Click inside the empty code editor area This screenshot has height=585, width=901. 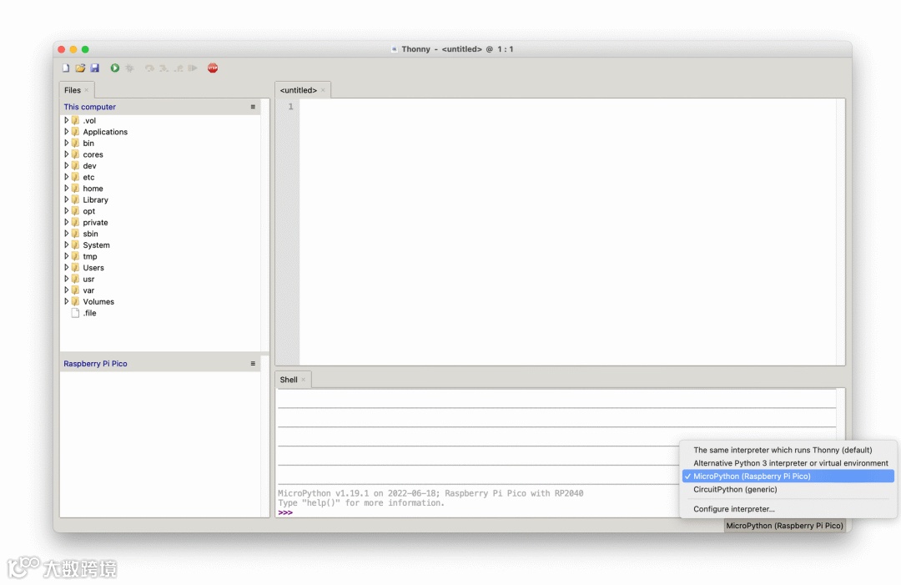(568, 232)
